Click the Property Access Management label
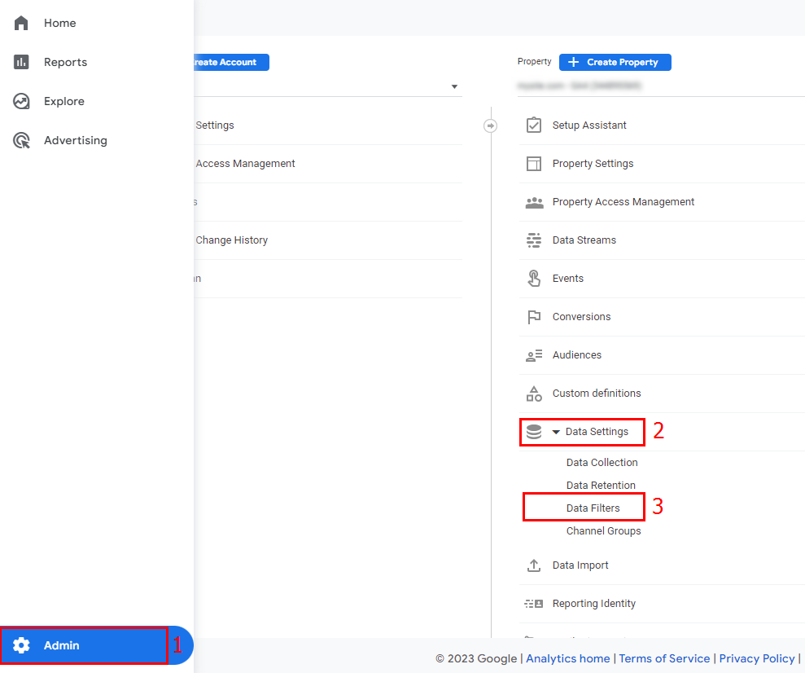 pos(623,202)
